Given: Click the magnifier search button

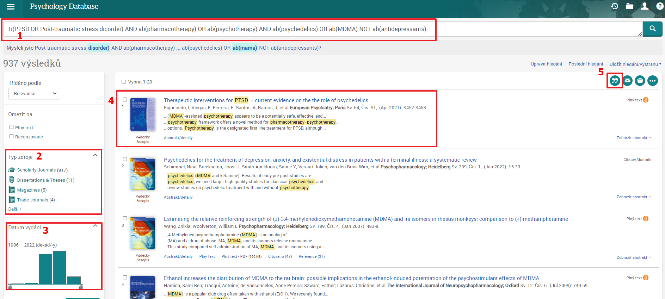Looking at the screenshot, I should (x=652, y=29).
